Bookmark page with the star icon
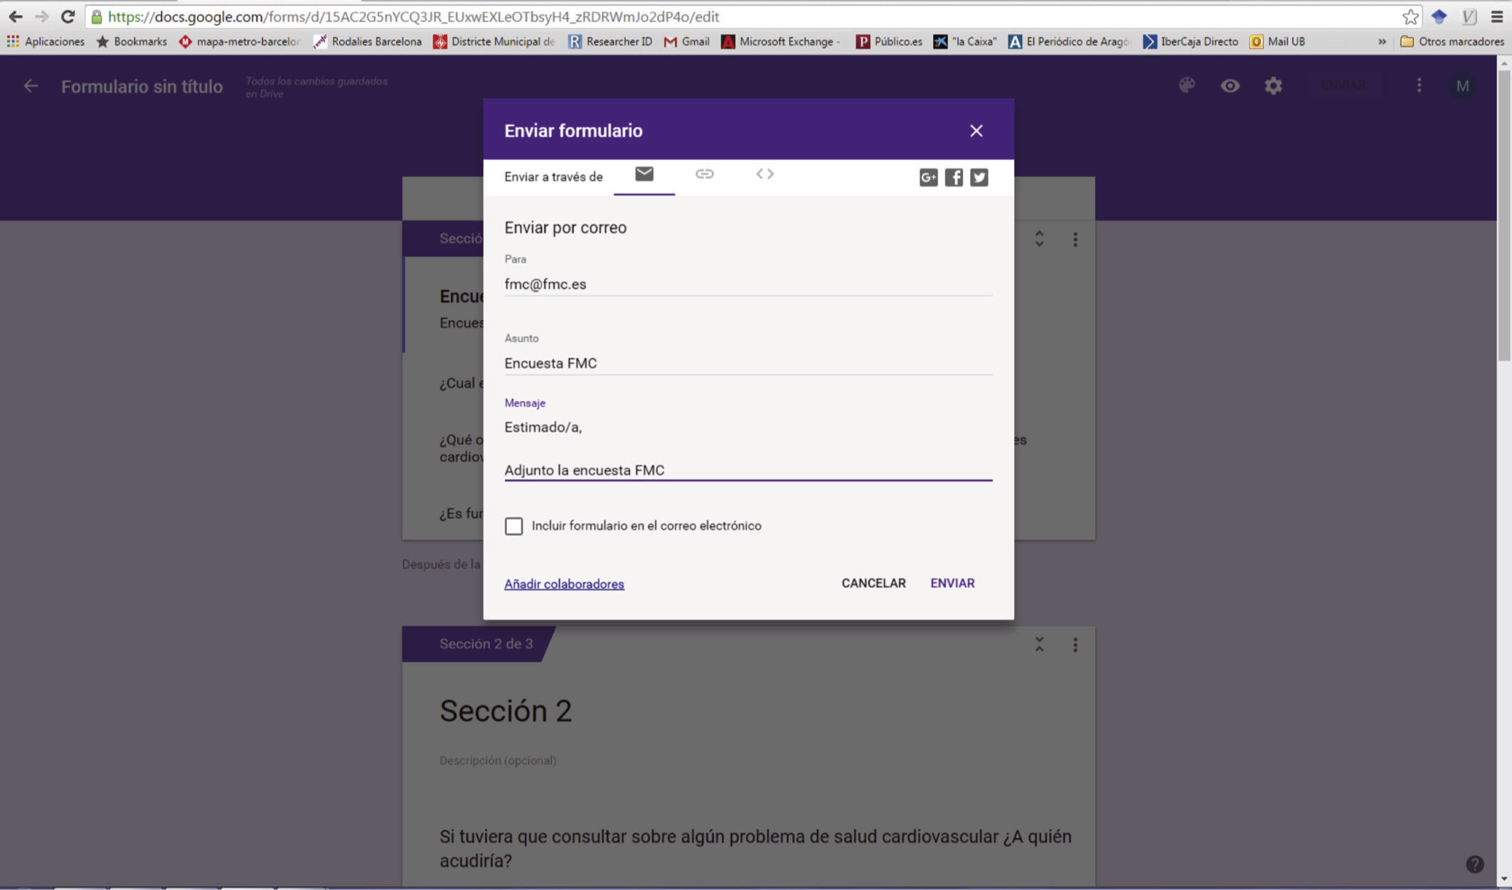Screen dimensions: 1512x890 (1410, 17)
